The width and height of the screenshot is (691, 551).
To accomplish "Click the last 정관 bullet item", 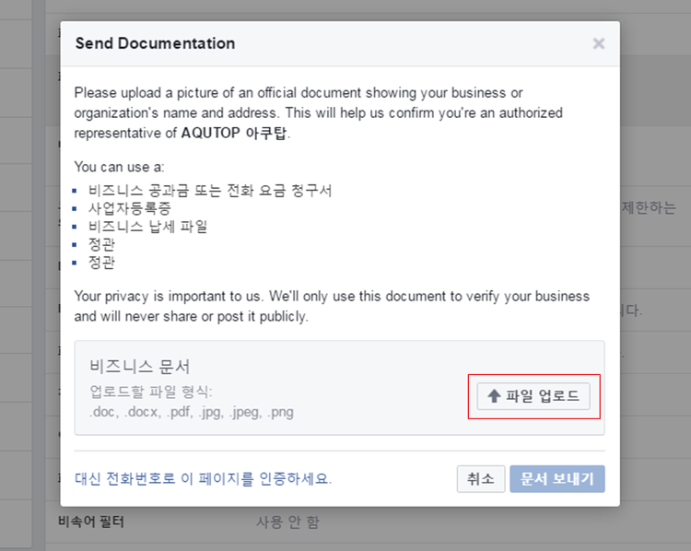I will (x=101, y=263).
